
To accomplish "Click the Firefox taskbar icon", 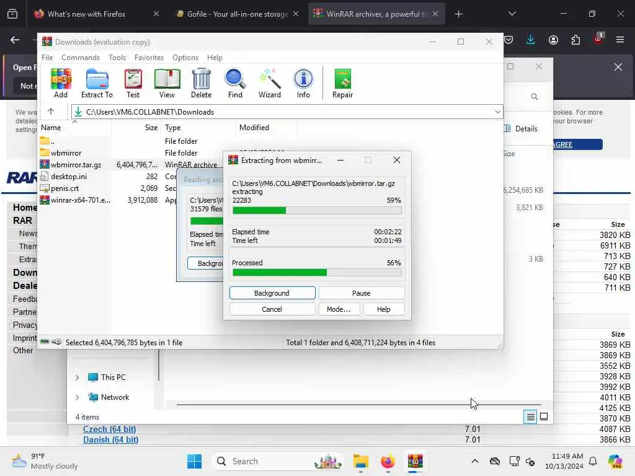I will coord(388,461).
